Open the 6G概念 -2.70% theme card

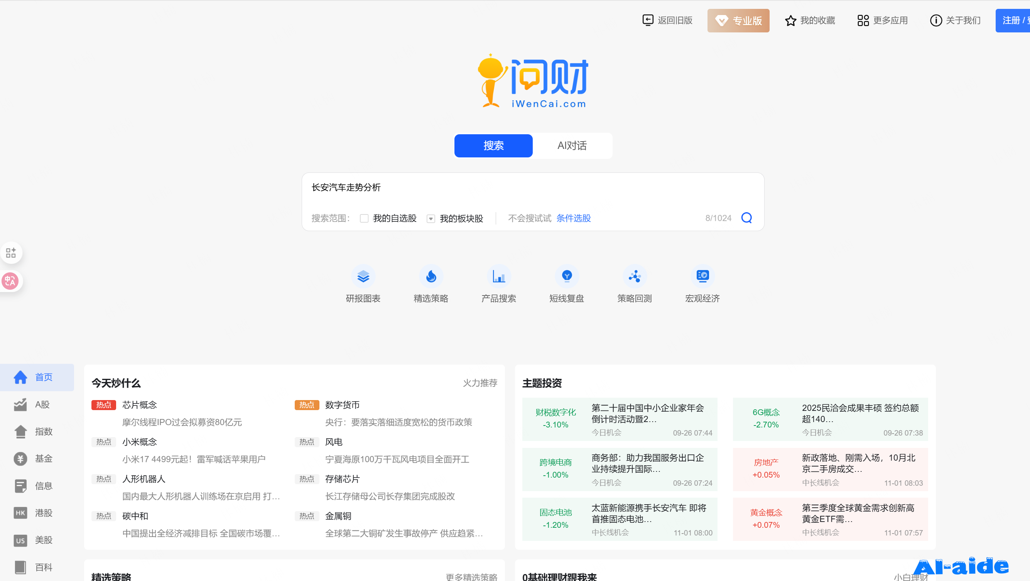(830, 419)
